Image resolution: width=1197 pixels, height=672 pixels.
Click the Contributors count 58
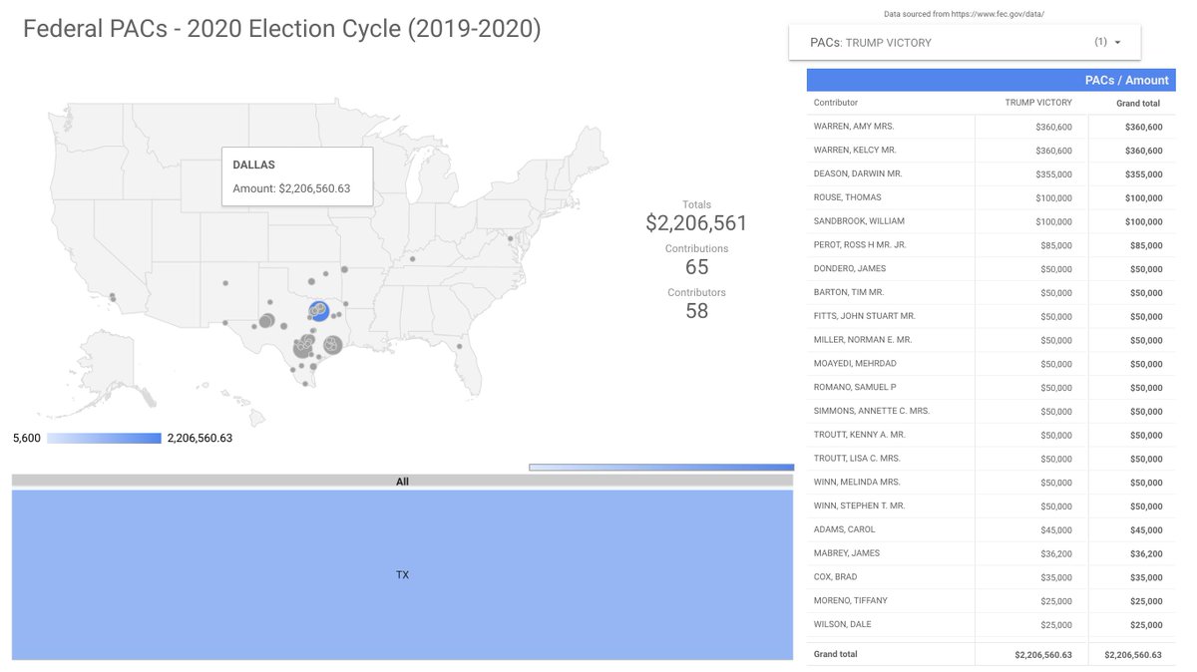(696, 311)
